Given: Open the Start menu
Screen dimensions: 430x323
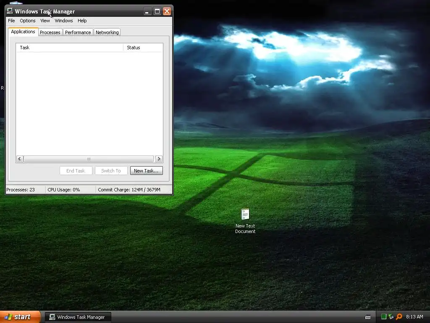Looking at the screenshot, I should pyautogui.click(x=20, y=317).
